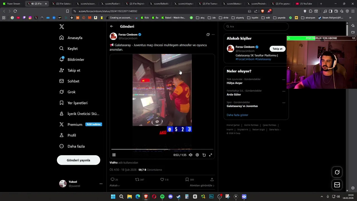Open İçerik Üreticisi Stüdyosu
This screenshot has width=357, height=201.
tap(79, 114)
